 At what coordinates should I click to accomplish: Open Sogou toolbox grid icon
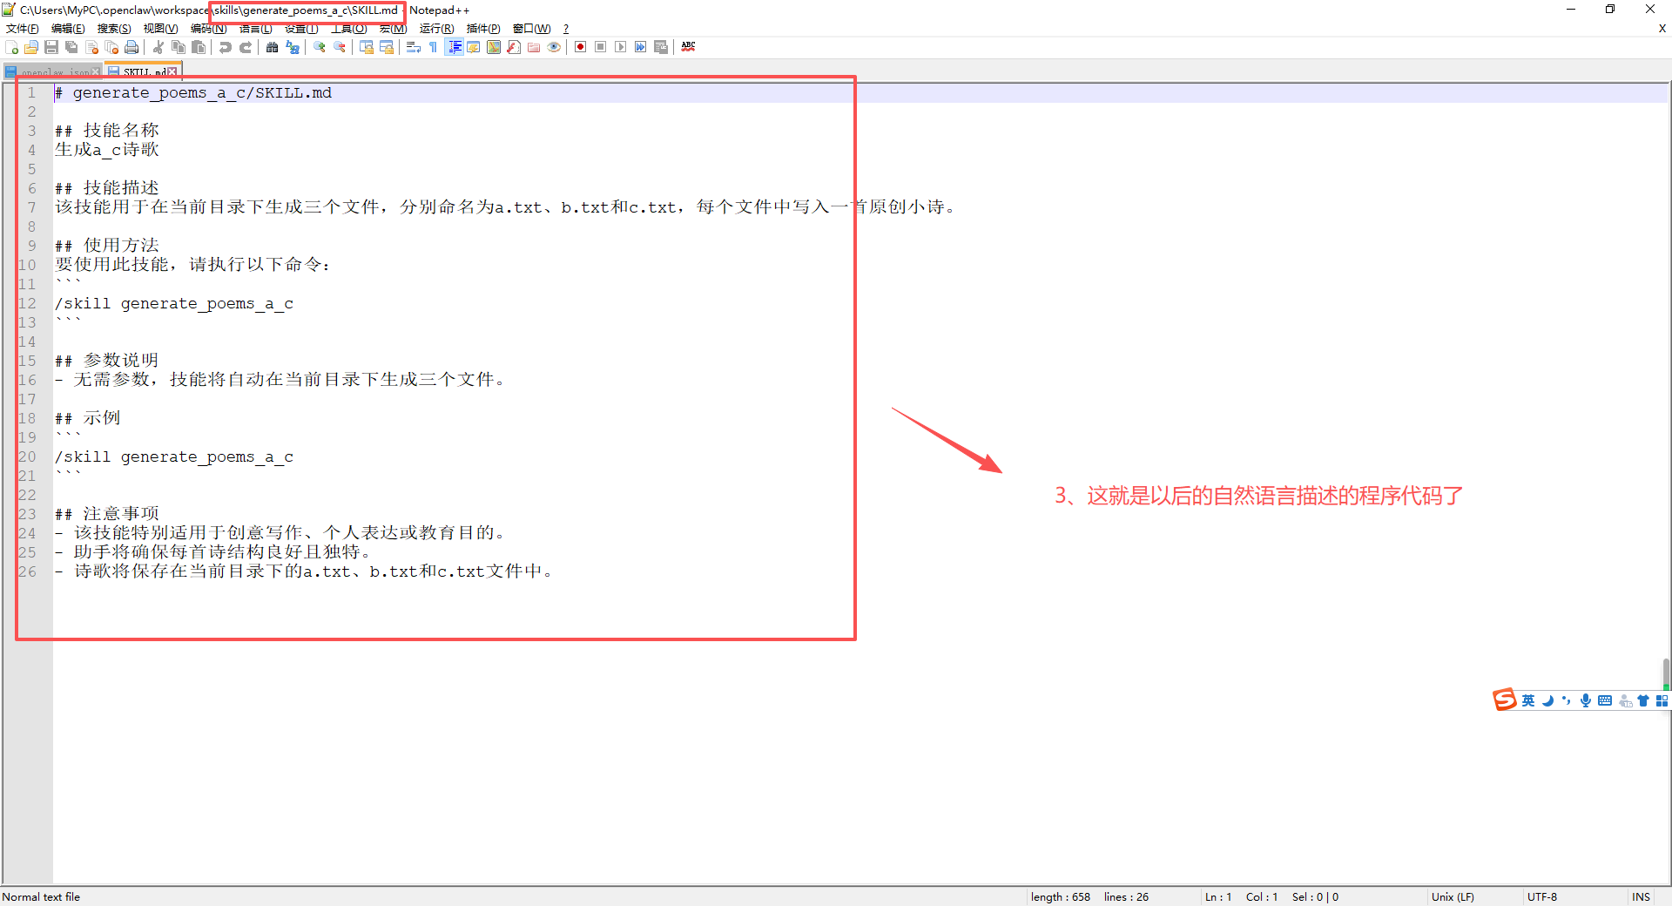point(1662,700)
